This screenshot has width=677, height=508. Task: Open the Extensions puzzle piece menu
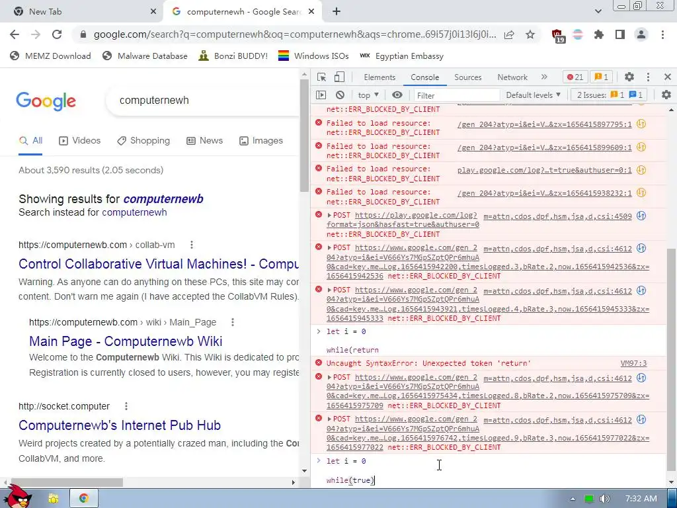point(599,34)
